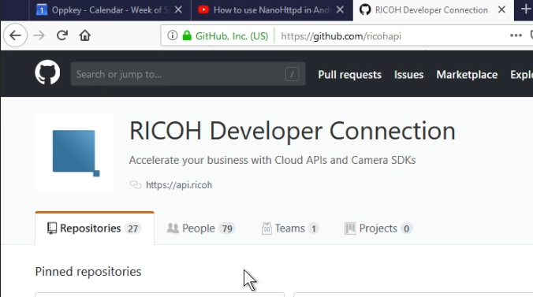Visit the https://api.ricoh link
Screen dimensions: 533x297
click(179, 185)
